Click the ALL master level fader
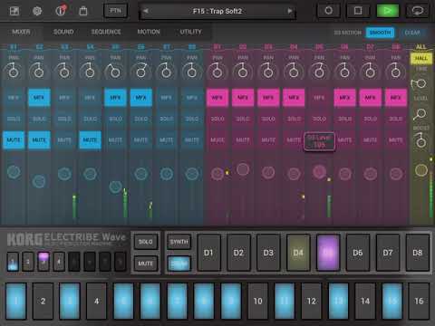Viewport: 435px width, 326px height. (x=421, y=170)
